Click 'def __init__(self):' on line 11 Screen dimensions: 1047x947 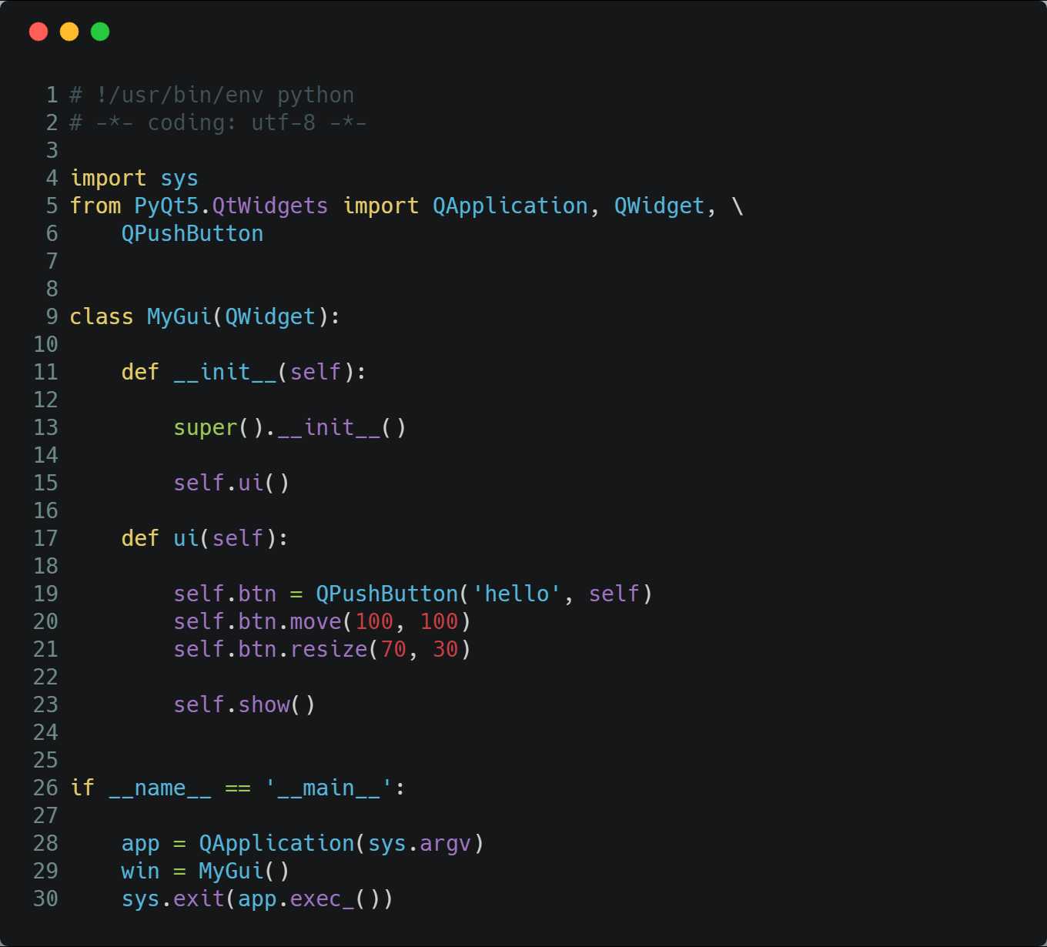pos(244,373)
